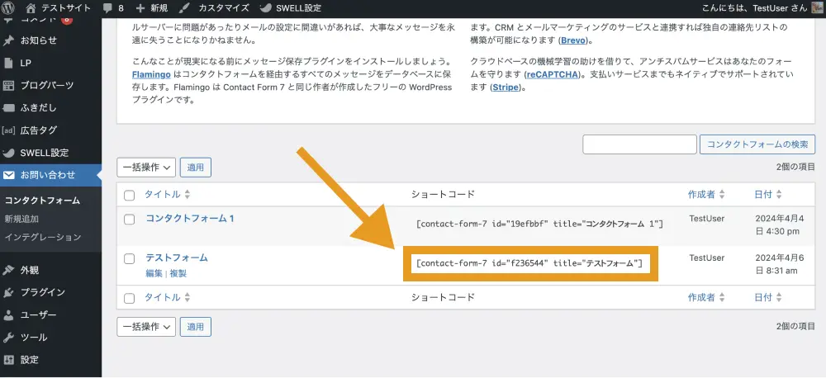Check the コンタクトフォーム 1 row checkbox
This screenshot has width=826, height=378.
(x=129, y=219)
